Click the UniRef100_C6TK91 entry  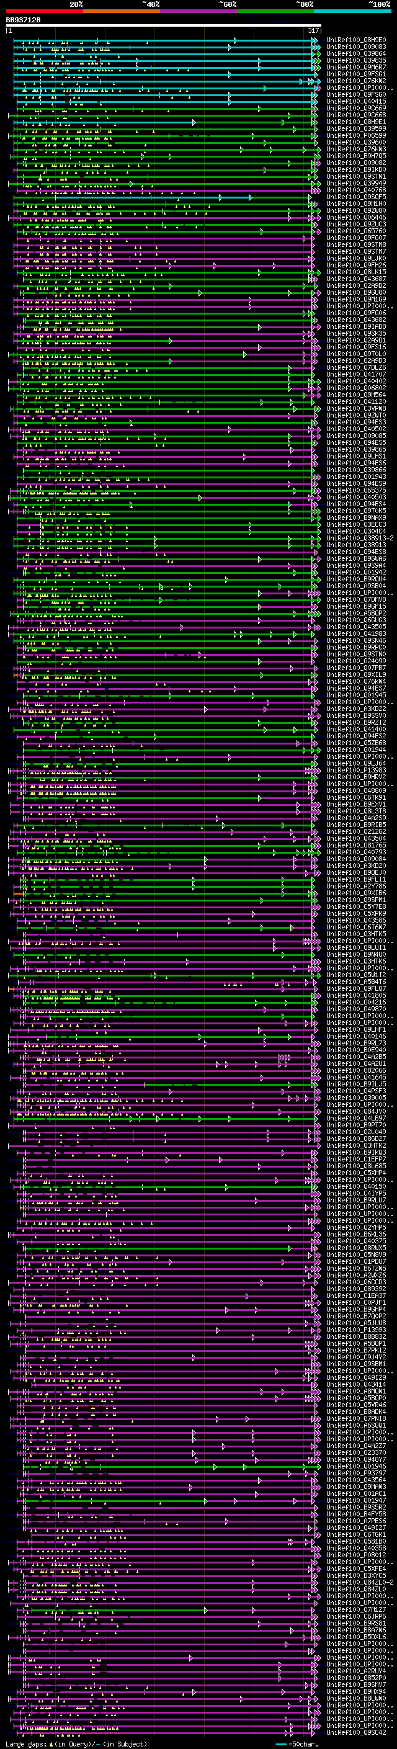pos(356,797)
